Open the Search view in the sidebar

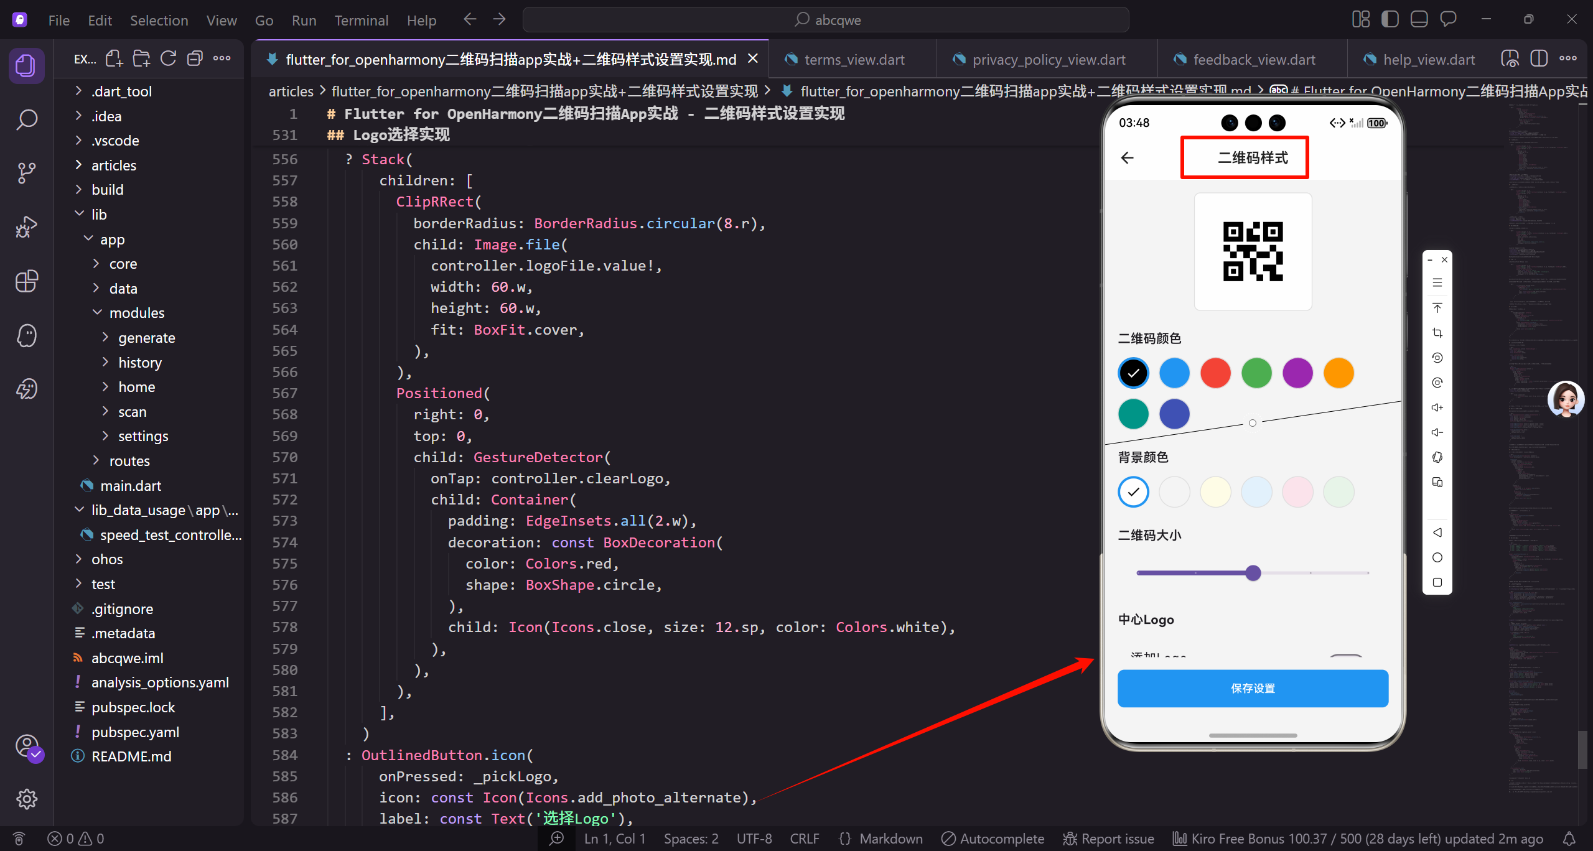[27, 119]
